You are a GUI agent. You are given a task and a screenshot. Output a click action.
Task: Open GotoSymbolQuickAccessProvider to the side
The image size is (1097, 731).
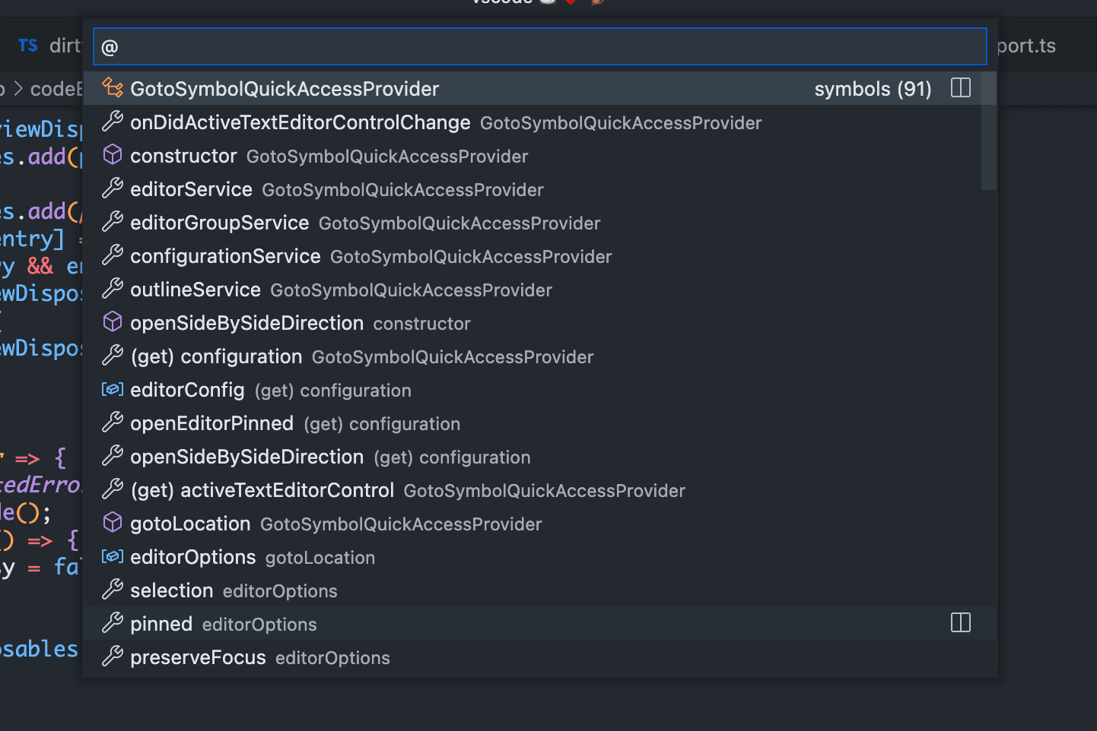coord(961,88)
